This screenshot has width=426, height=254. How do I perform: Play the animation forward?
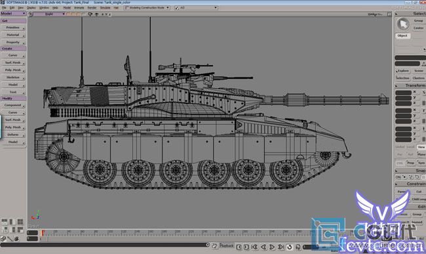point(272,247)
